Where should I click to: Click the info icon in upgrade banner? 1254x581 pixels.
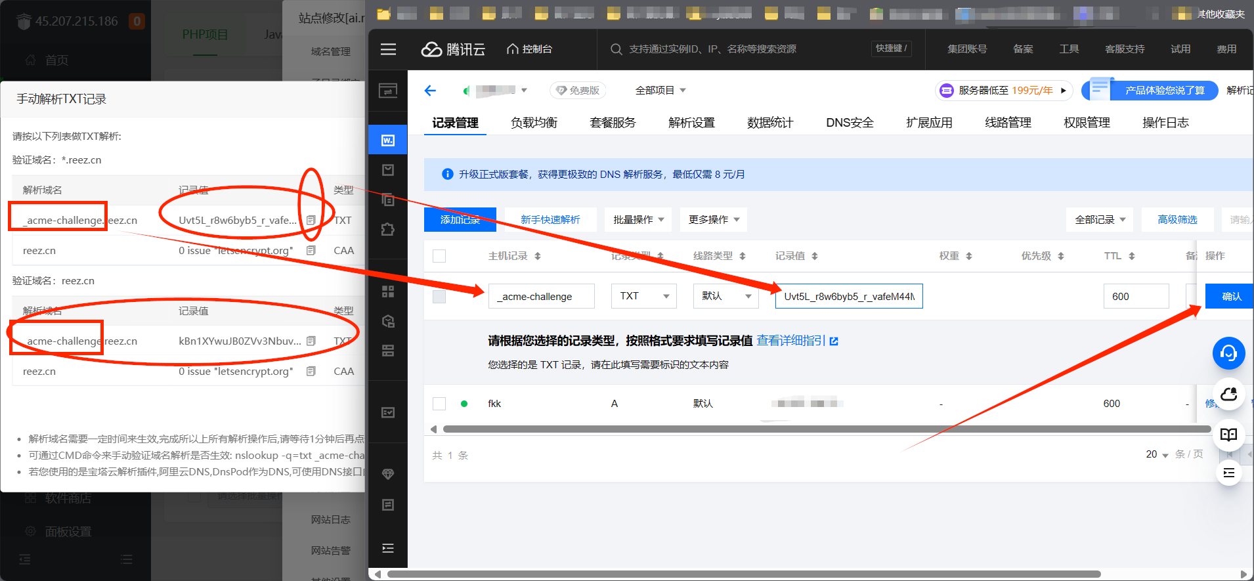point(448,174)
